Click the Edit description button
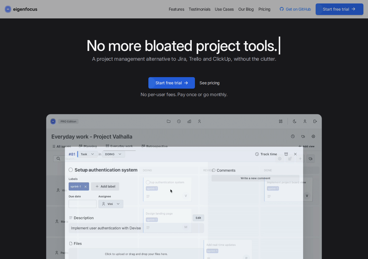This screenshot has width=368, height=259. click(x=198, y=218)
